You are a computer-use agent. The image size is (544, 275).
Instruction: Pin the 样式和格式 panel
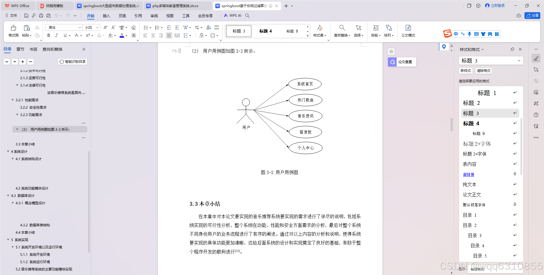tap(512, 49)
